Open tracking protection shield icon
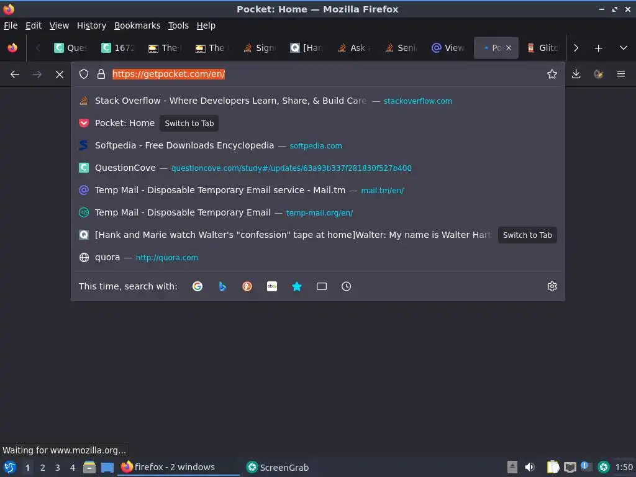Viewport: 636px width, 477px height. [84, 74]
